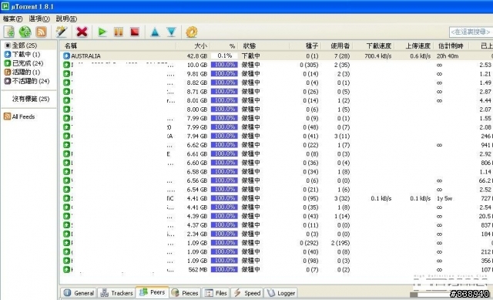
Task: Click the 10.0 GB size cell
Action: point(197,65)
